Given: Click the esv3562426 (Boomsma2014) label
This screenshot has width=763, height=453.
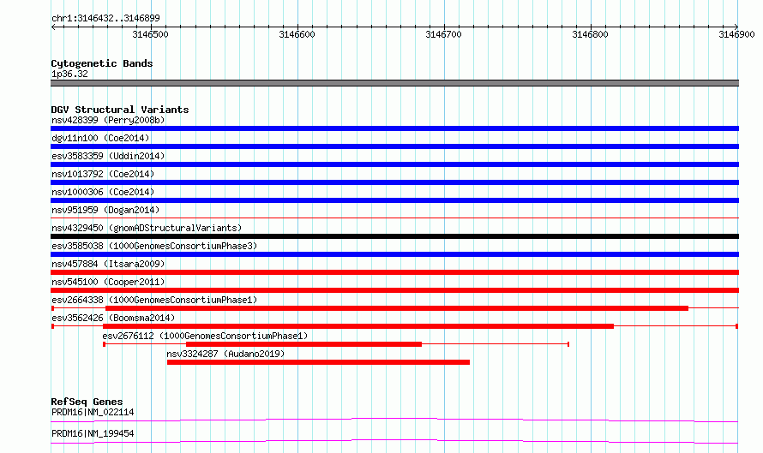Looking at the screenshot, I should (x=113, y=318).
